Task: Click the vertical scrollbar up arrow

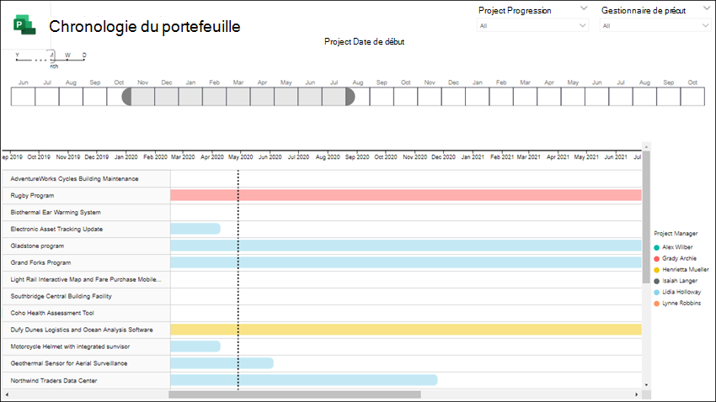Action: pyautogui.click(x=646, y=147)
